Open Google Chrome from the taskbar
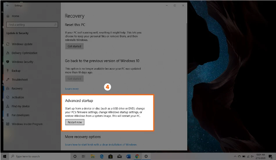Image resolution: width=276 pixels, height=160 pixels. point(137,156)
